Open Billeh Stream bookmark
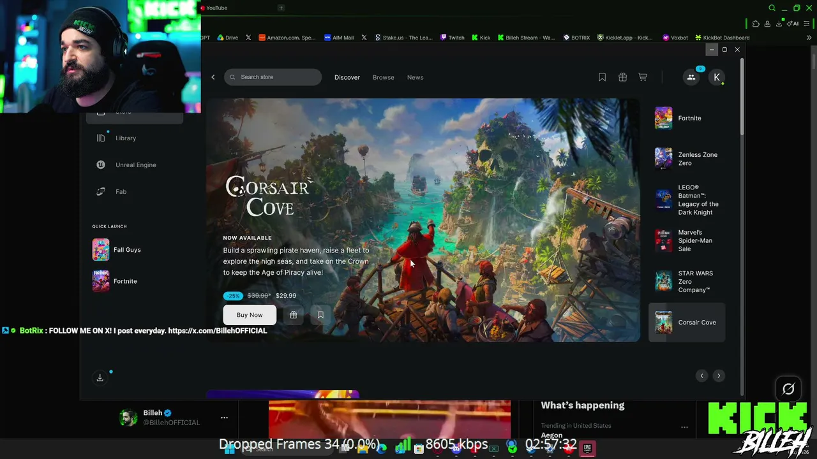This screenshot has height=459, width=817. (x=527, y=38)
